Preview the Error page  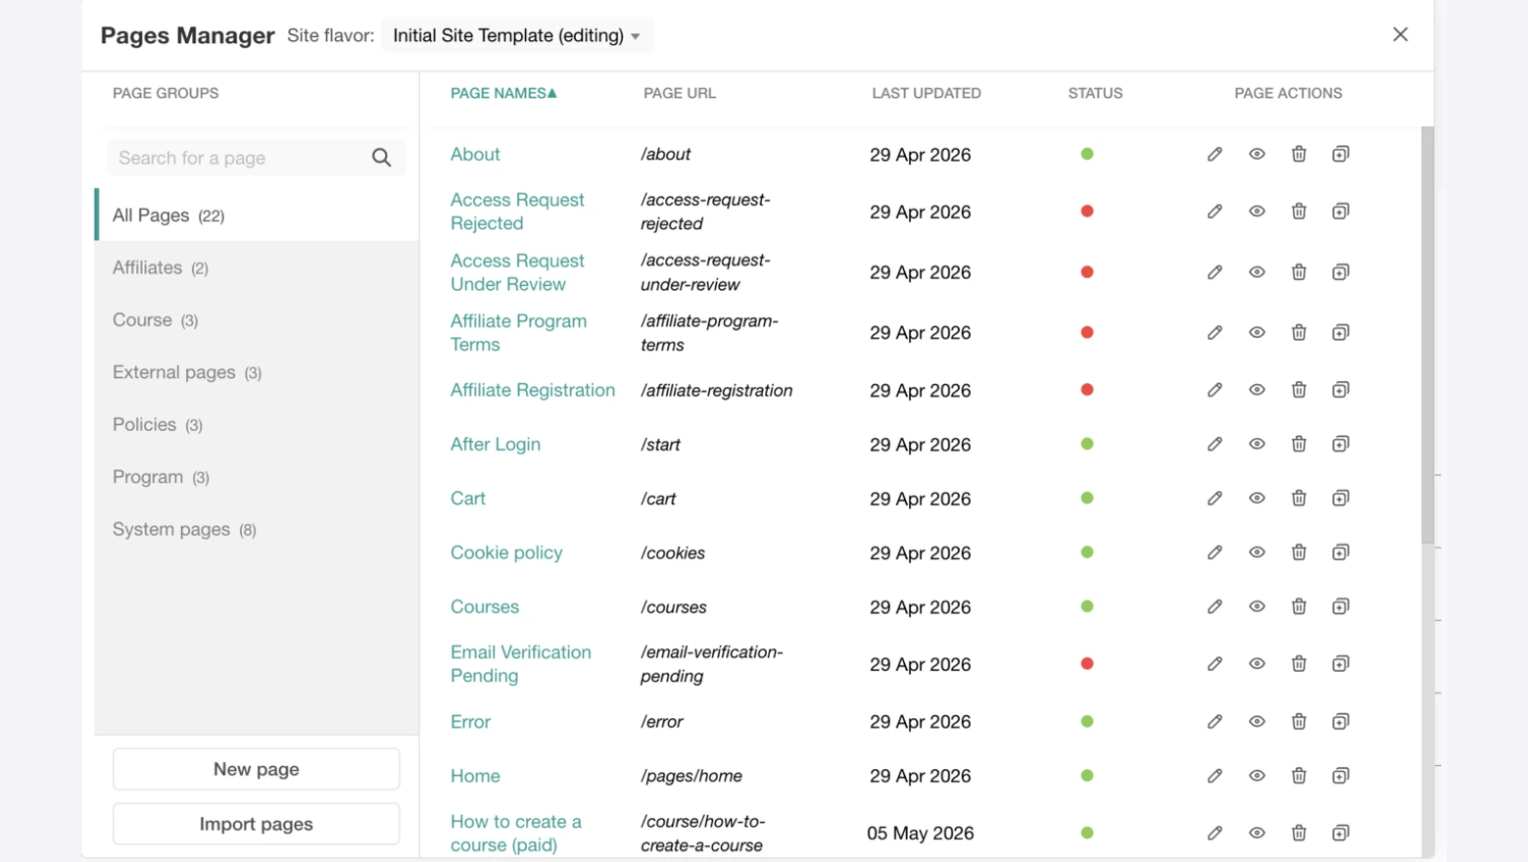pos(1257,722)
